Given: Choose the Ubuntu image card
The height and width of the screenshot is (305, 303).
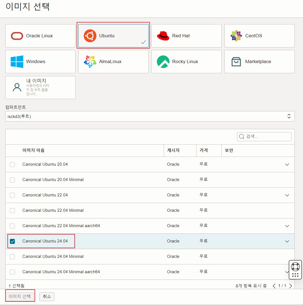Looking at the screenshot, I should click(x=113, y=36).
